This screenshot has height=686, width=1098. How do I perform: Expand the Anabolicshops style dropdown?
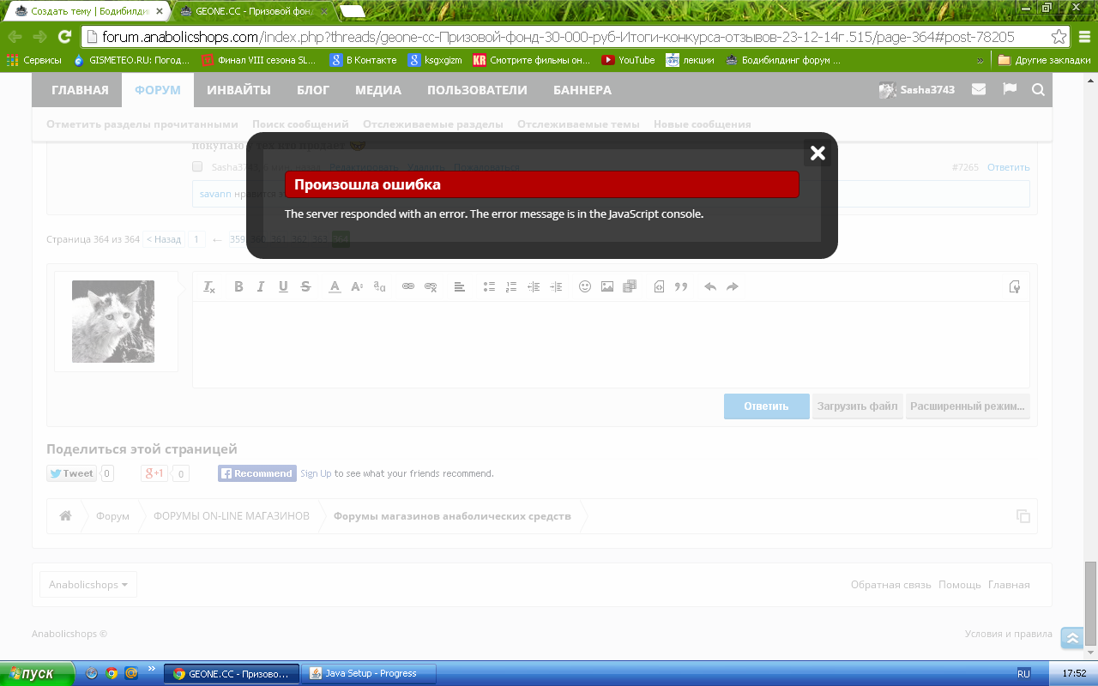88,585
